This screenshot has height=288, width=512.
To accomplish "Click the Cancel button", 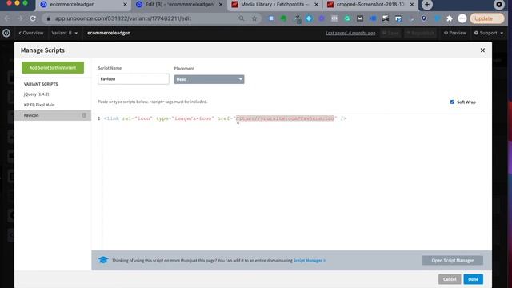I will tap(450, 279).
